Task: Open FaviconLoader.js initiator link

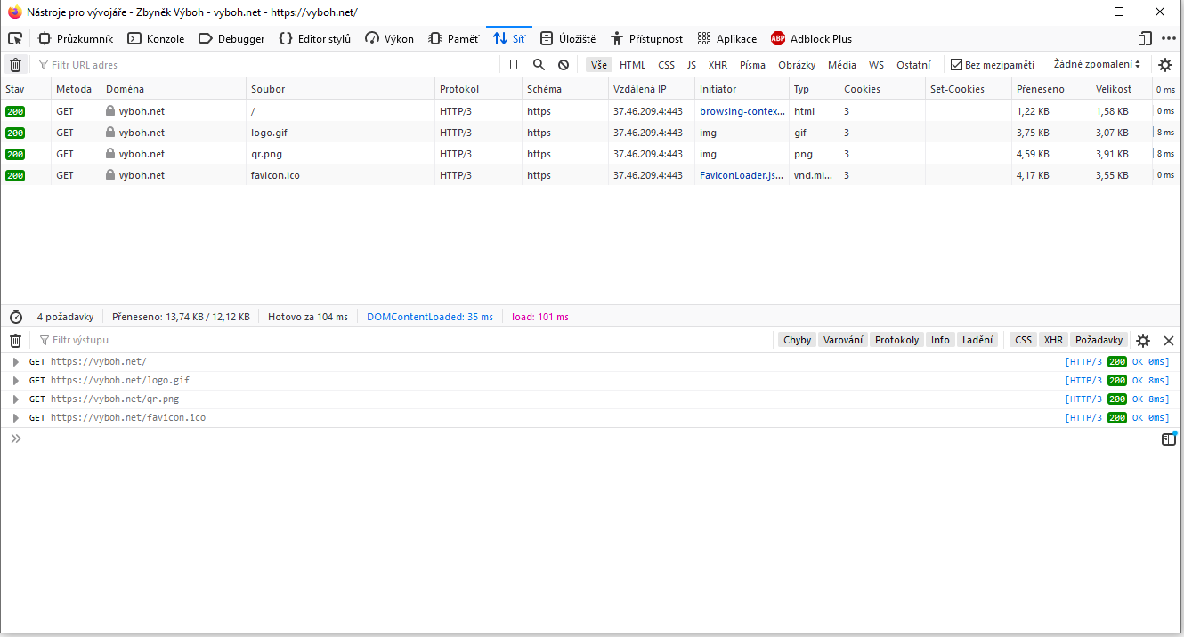Action: [742, 175]
